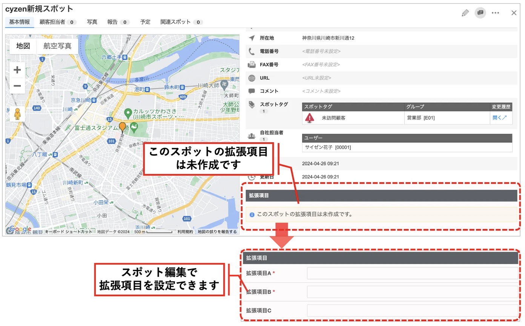Click the orange spot pin on map
Image resolution: width=525 pixels, height=326 pixels.
coord(122,128)
